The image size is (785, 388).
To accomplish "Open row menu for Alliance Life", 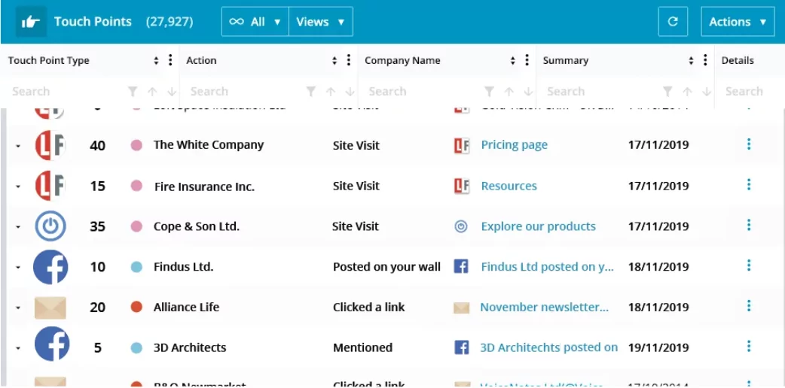I will point(748,306).
